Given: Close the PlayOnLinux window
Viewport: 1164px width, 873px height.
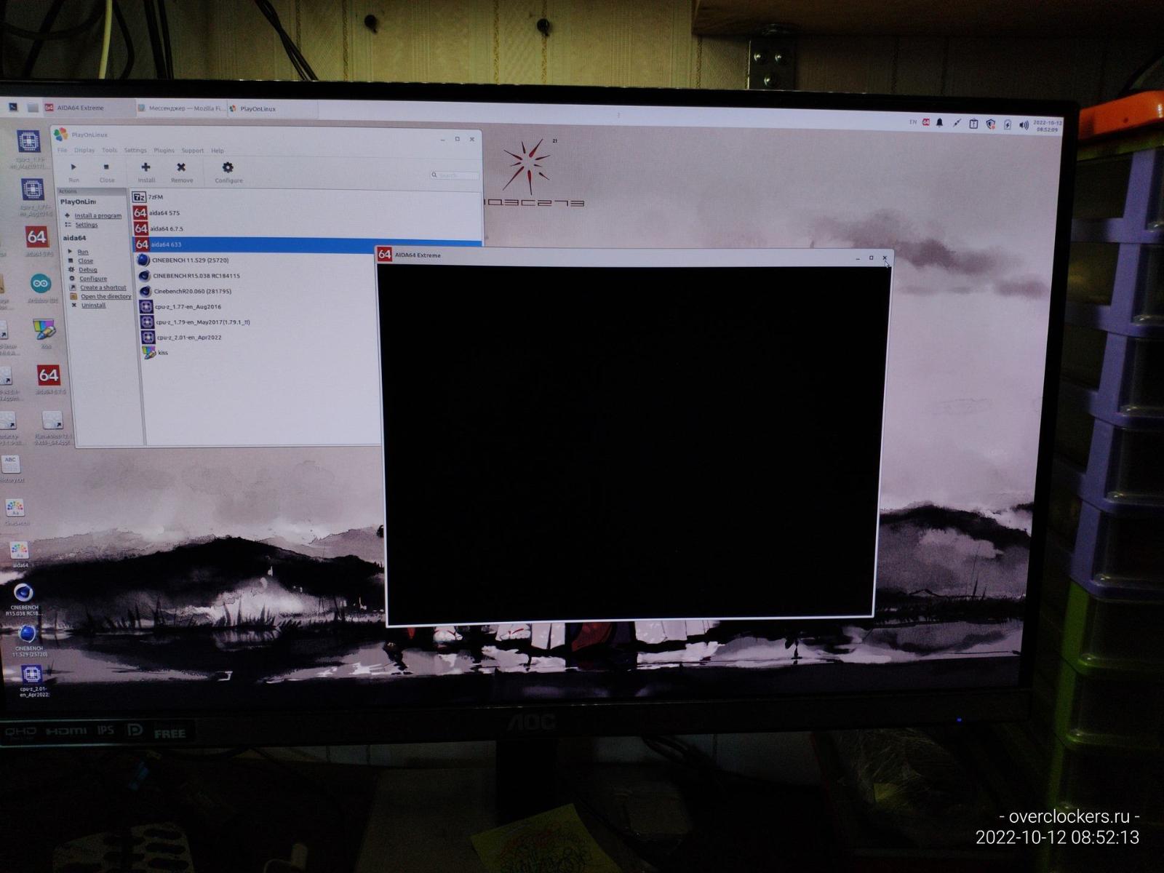Looking at the screenshot, I should pos(472,139).
